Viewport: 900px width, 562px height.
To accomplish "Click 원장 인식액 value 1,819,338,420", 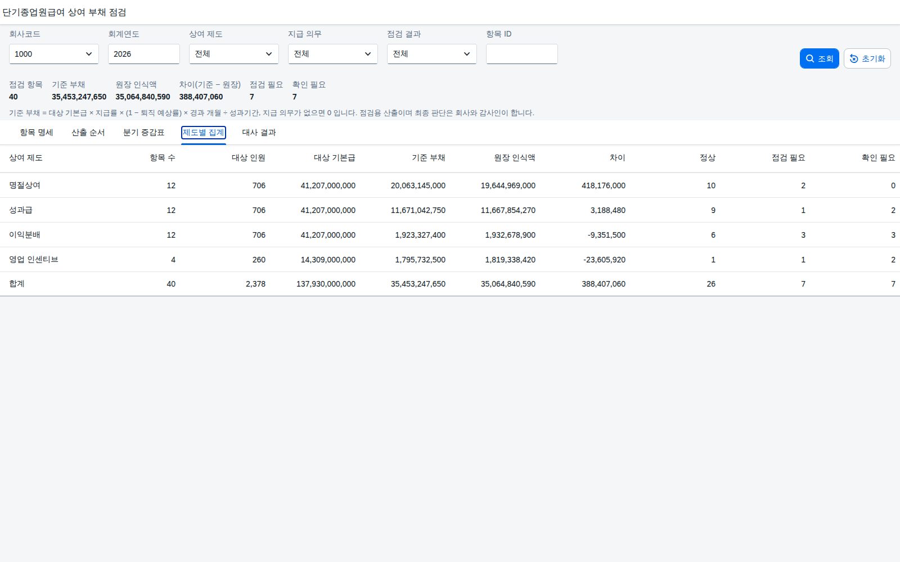I will click(510, 260).
